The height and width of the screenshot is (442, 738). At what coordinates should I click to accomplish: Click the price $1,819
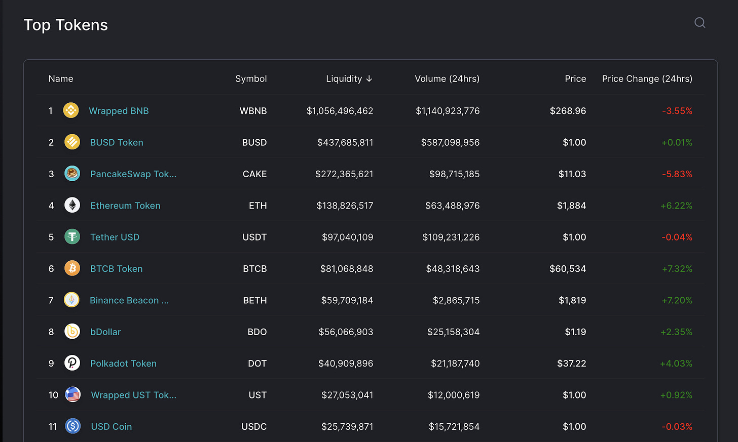pyautogui.click(x=572, y=300)
